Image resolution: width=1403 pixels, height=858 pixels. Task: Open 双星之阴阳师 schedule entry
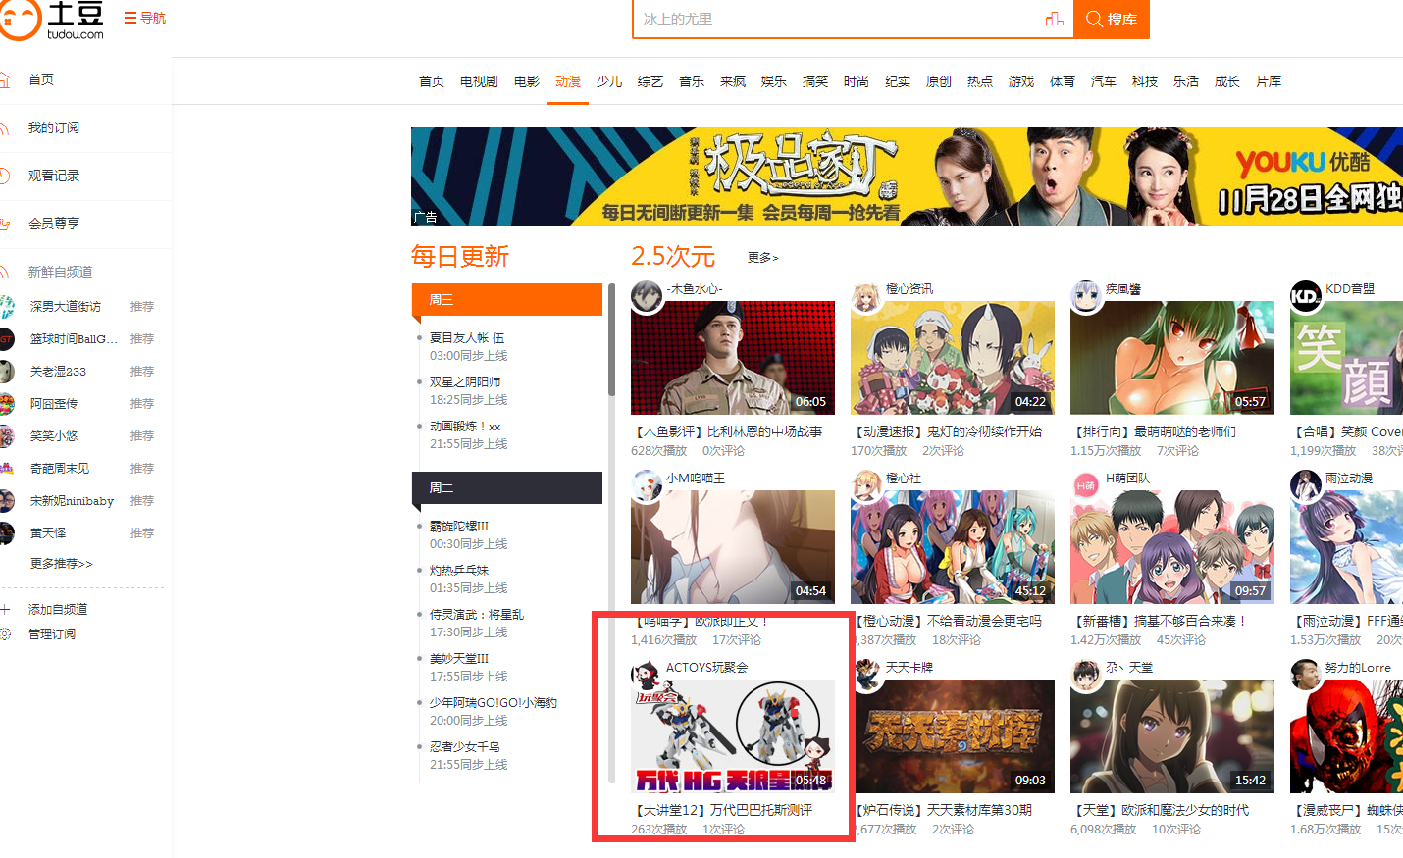pos(465,381)
